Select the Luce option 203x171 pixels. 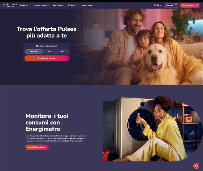49,51
